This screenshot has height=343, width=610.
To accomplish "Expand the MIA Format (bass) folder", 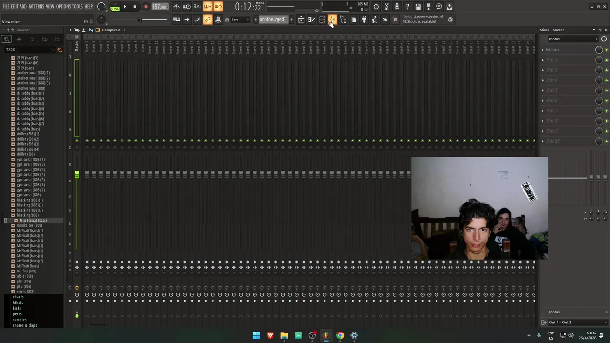I will (x=33, y=221).
